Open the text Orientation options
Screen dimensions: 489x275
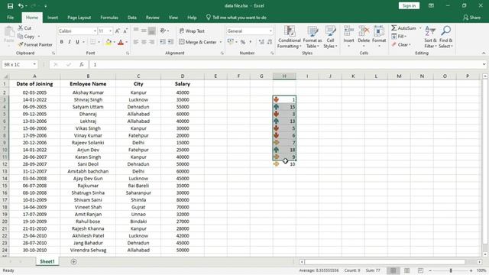[x=164, y=31]
